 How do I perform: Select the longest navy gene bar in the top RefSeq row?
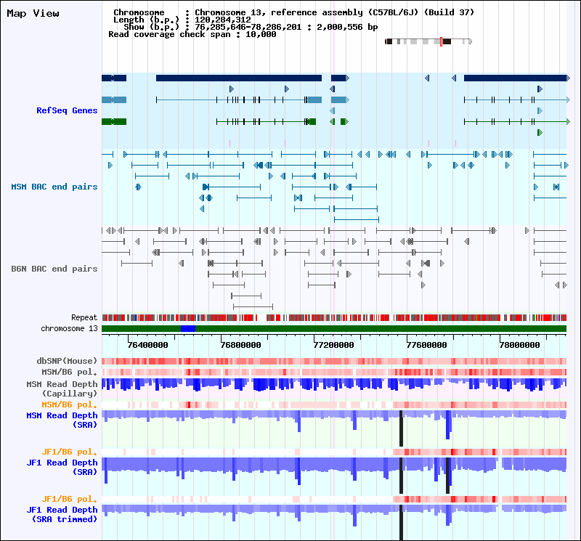pyautogui.click(x=239, y=78)
